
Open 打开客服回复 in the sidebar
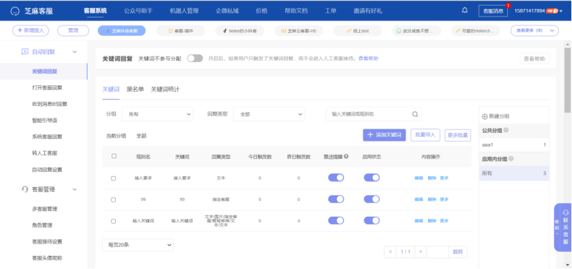[47, 88]
